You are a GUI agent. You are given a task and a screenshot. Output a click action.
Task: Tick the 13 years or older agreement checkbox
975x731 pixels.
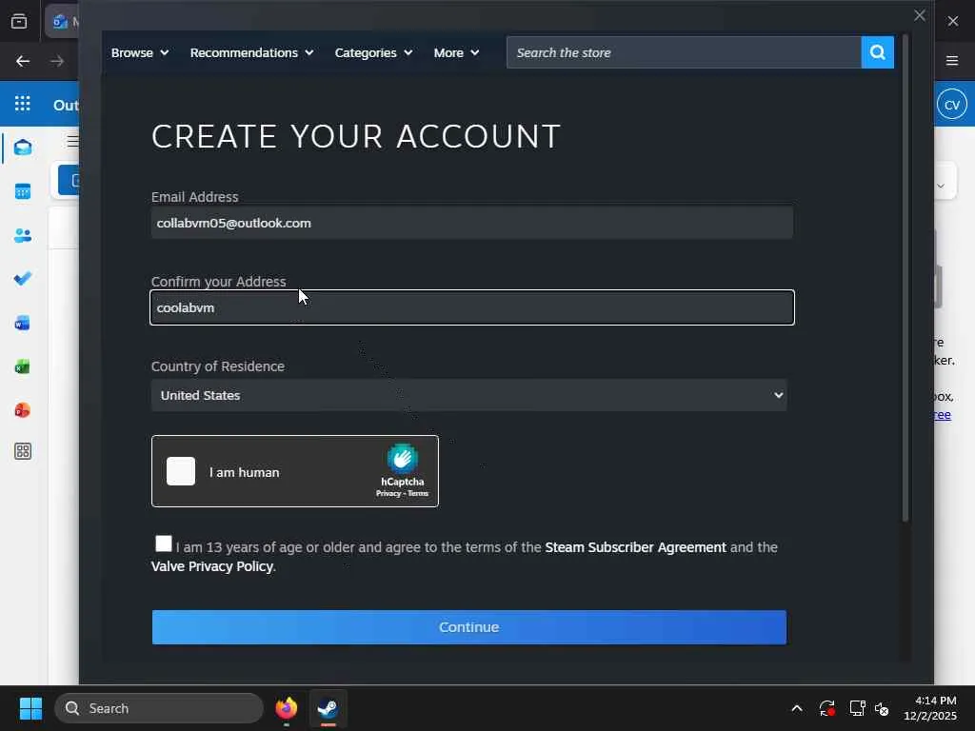tap(164, 543)
